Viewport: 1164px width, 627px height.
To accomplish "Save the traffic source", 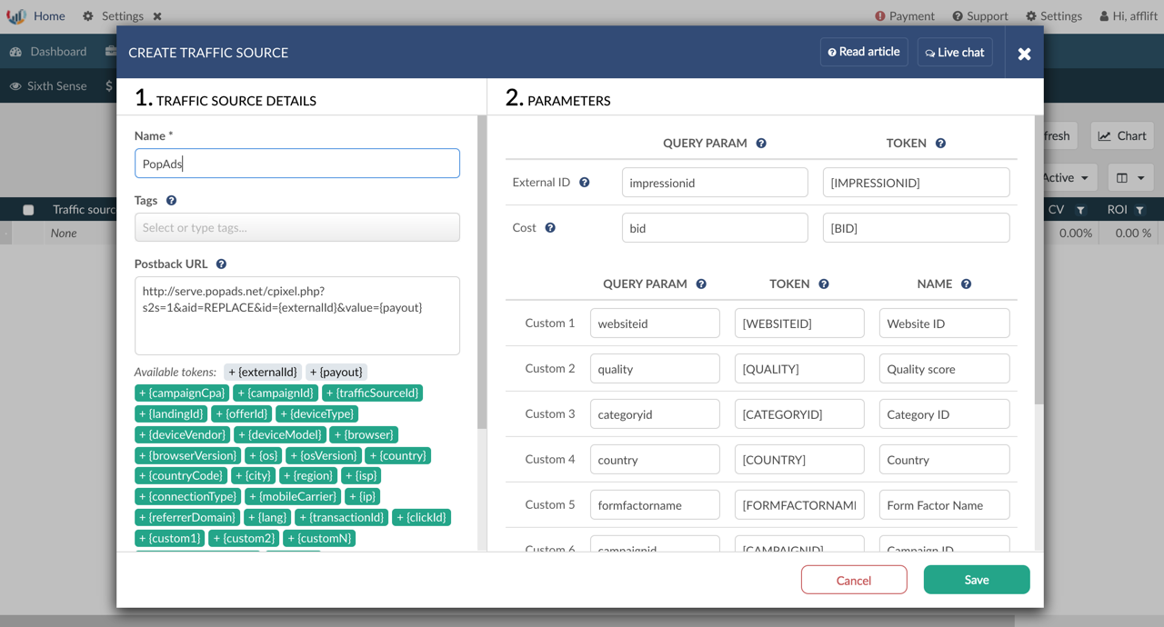I will coord(976,580).
